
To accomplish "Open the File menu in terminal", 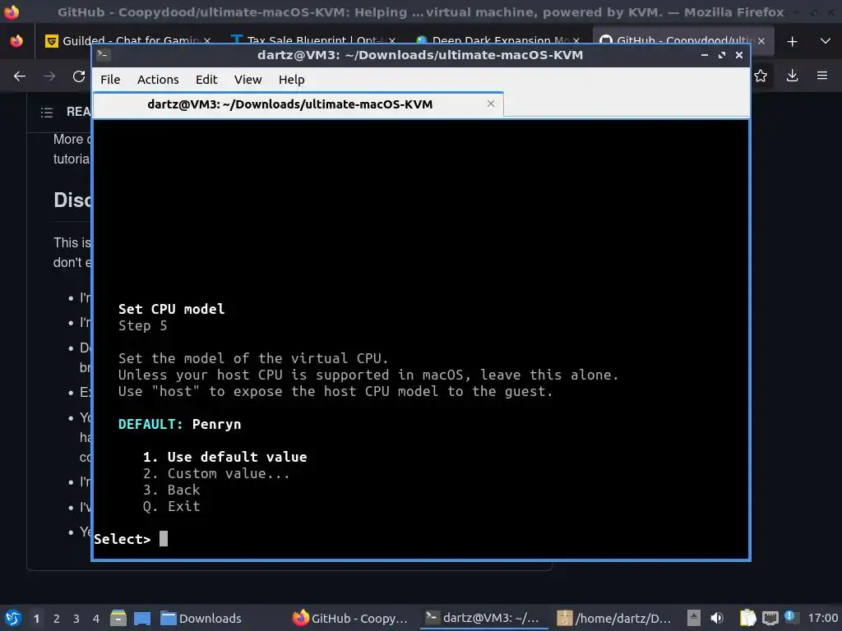I will point(110,80).
